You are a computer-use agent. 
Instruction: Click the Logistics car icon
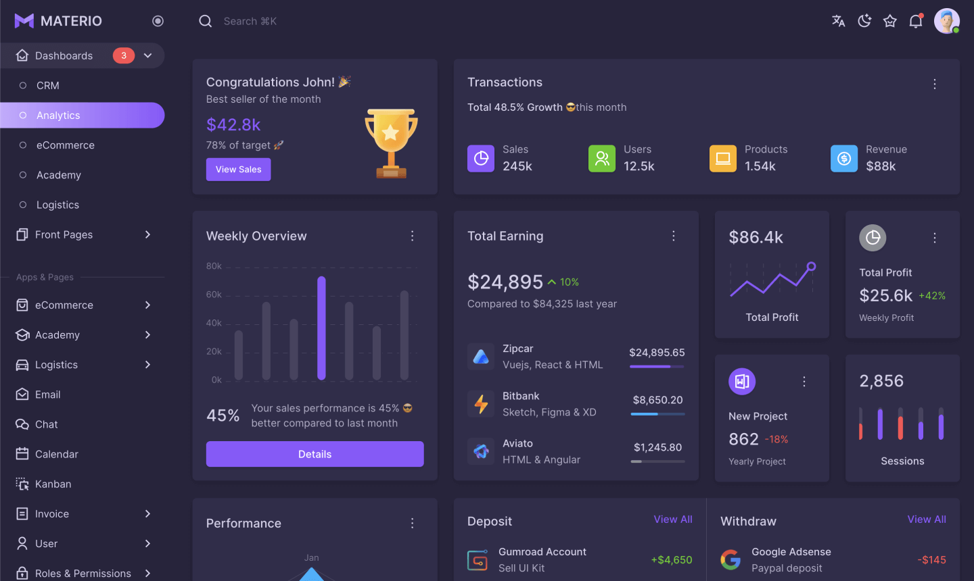(22, 365)
